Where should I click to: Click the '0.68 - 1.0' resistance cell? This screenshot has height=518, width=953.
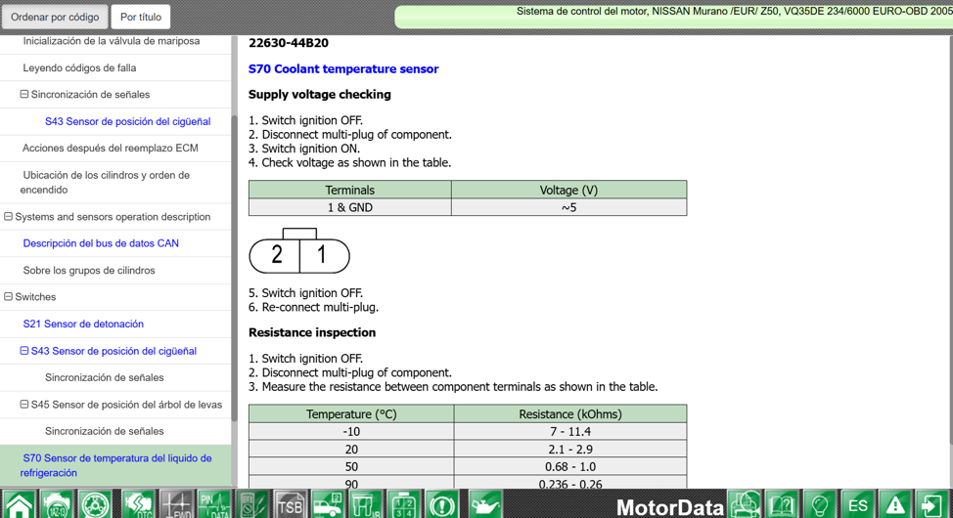pos(570,467)
